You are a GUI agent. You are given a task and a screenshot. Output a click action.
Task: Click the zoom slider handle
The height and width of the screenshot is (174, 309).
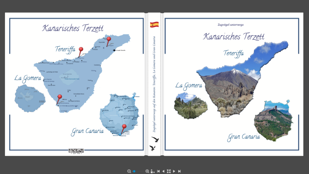tap(134, 171)
